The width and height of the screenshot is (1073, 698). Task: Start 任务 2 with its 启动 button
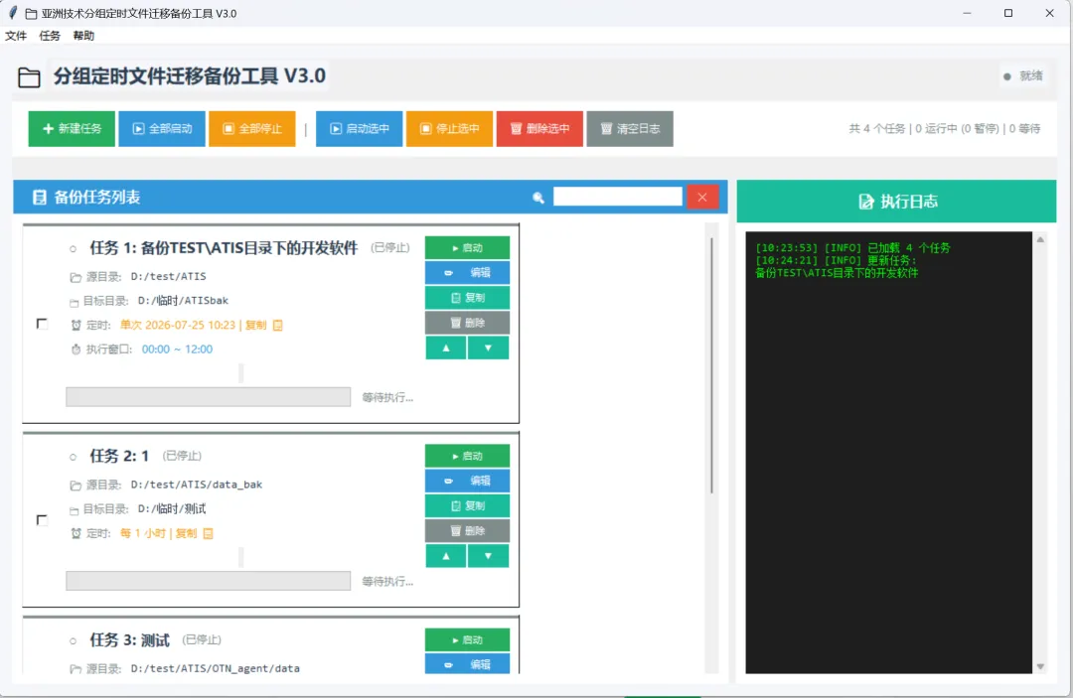point(467,456)
